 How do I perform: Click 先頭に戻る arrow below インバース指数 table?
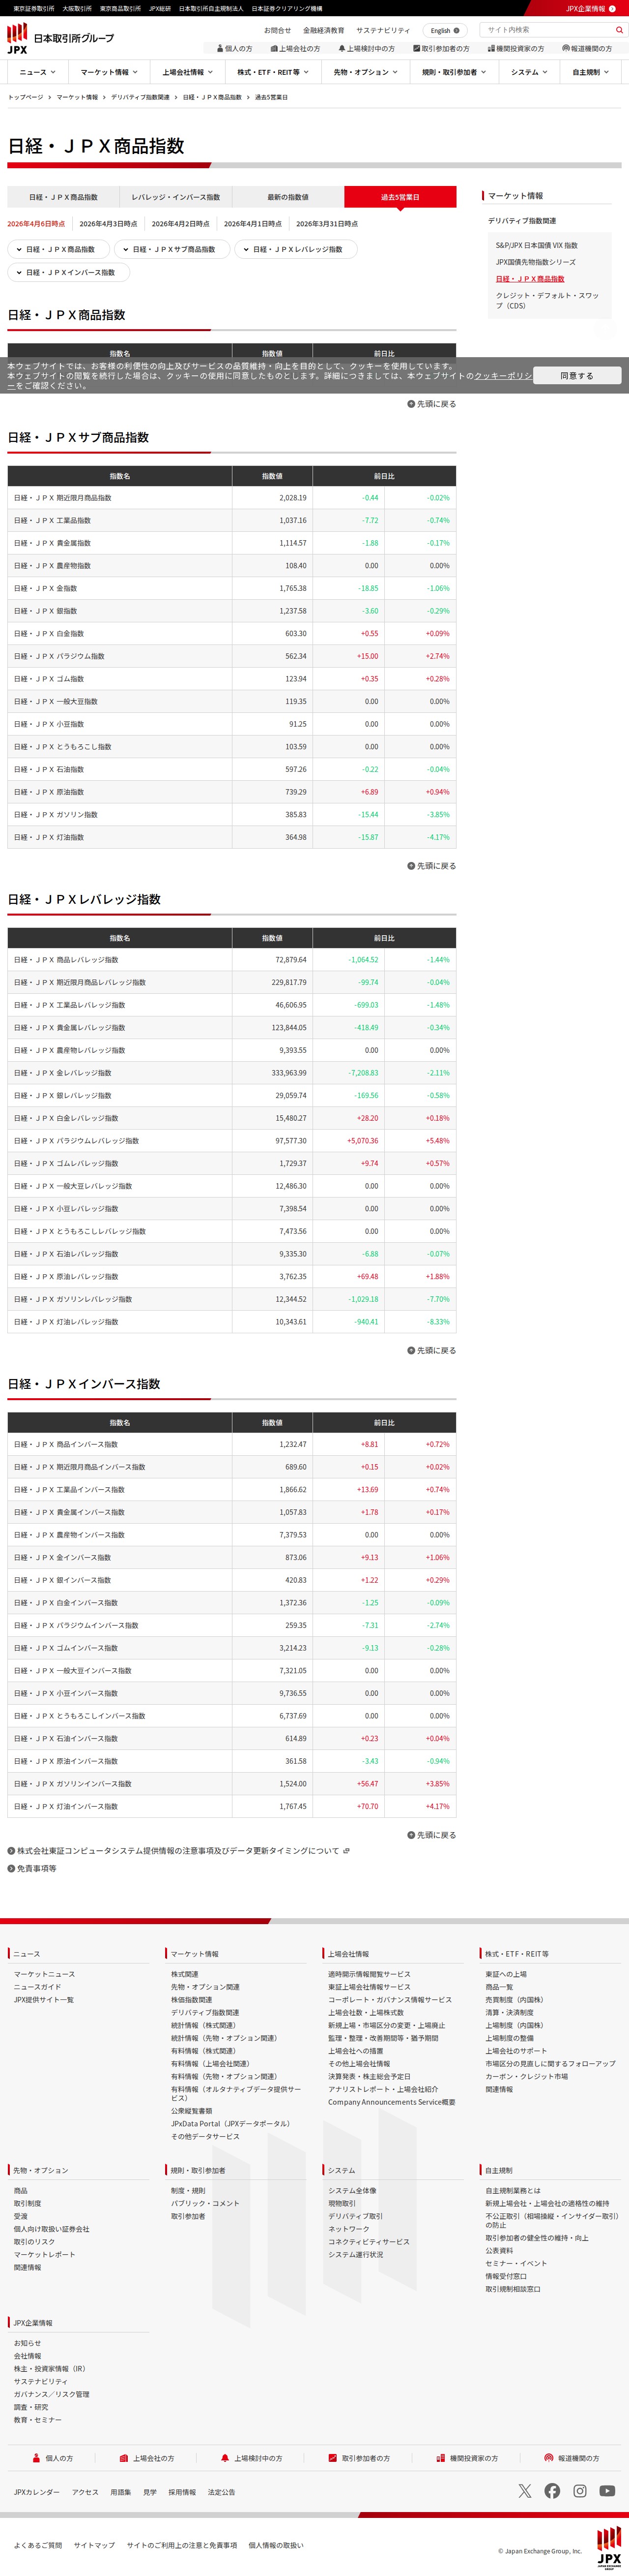(x=410, y=1835)
